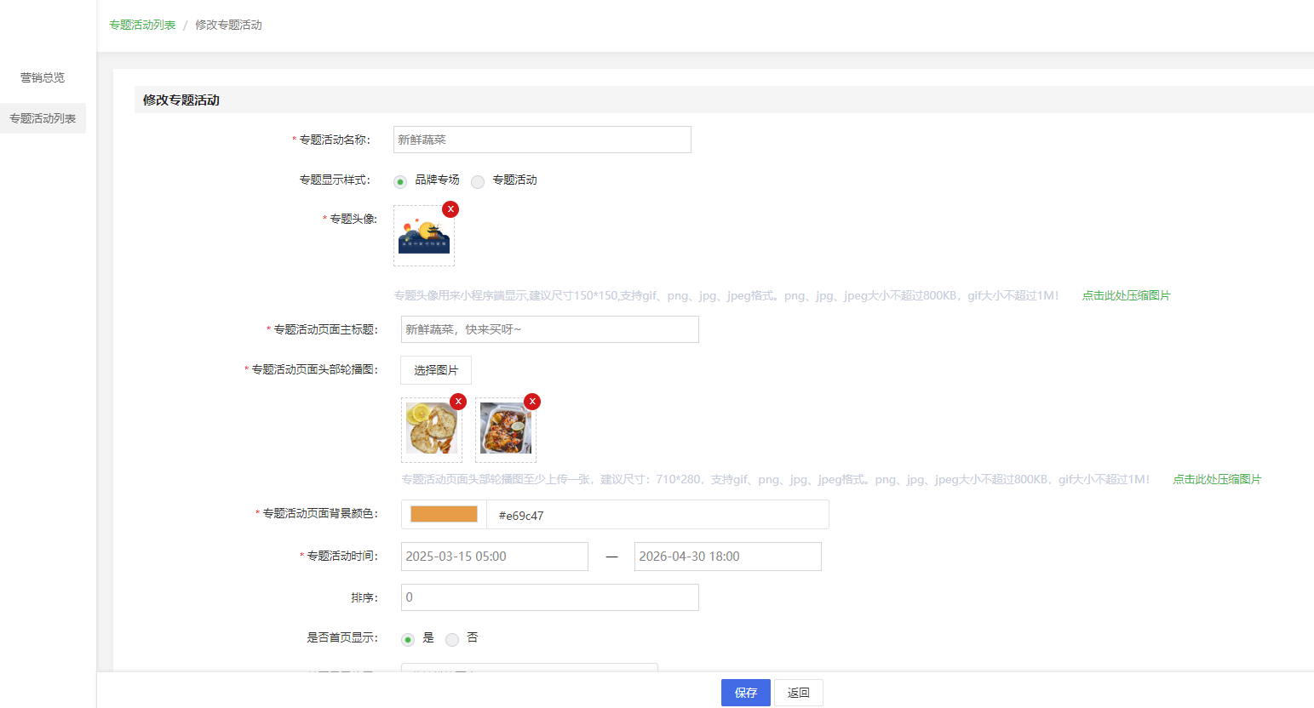Focus the 专题活动名称 input field

[x=542, y=140]
